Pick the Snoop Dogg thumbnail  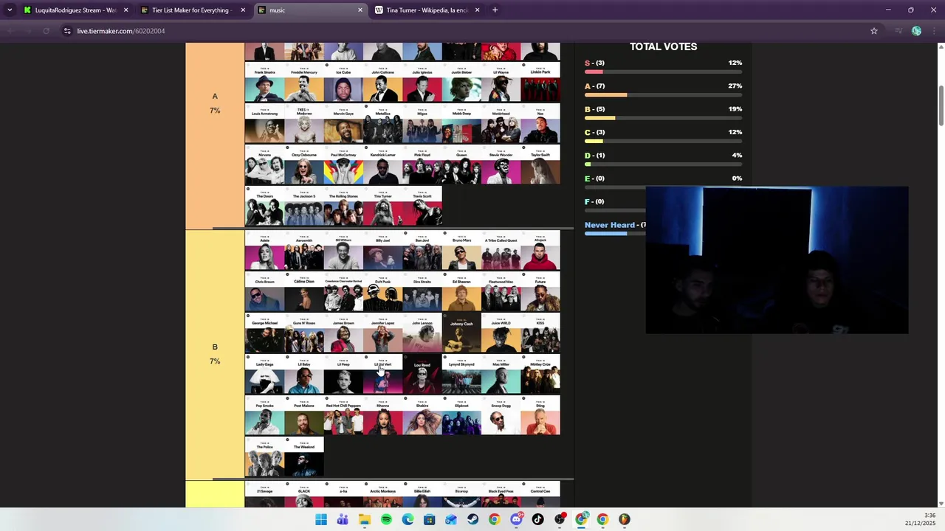501,416
